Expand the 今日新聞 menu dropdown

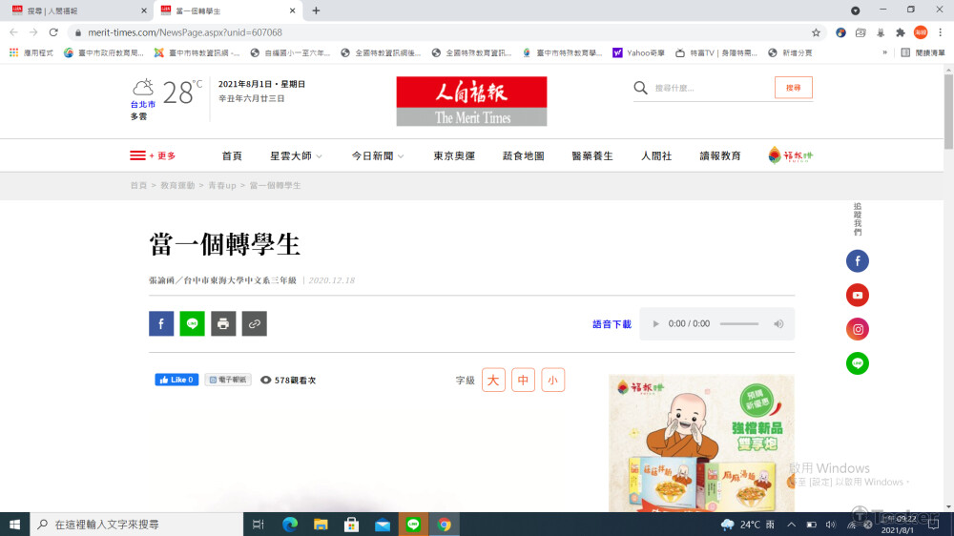tap(377, 156)
